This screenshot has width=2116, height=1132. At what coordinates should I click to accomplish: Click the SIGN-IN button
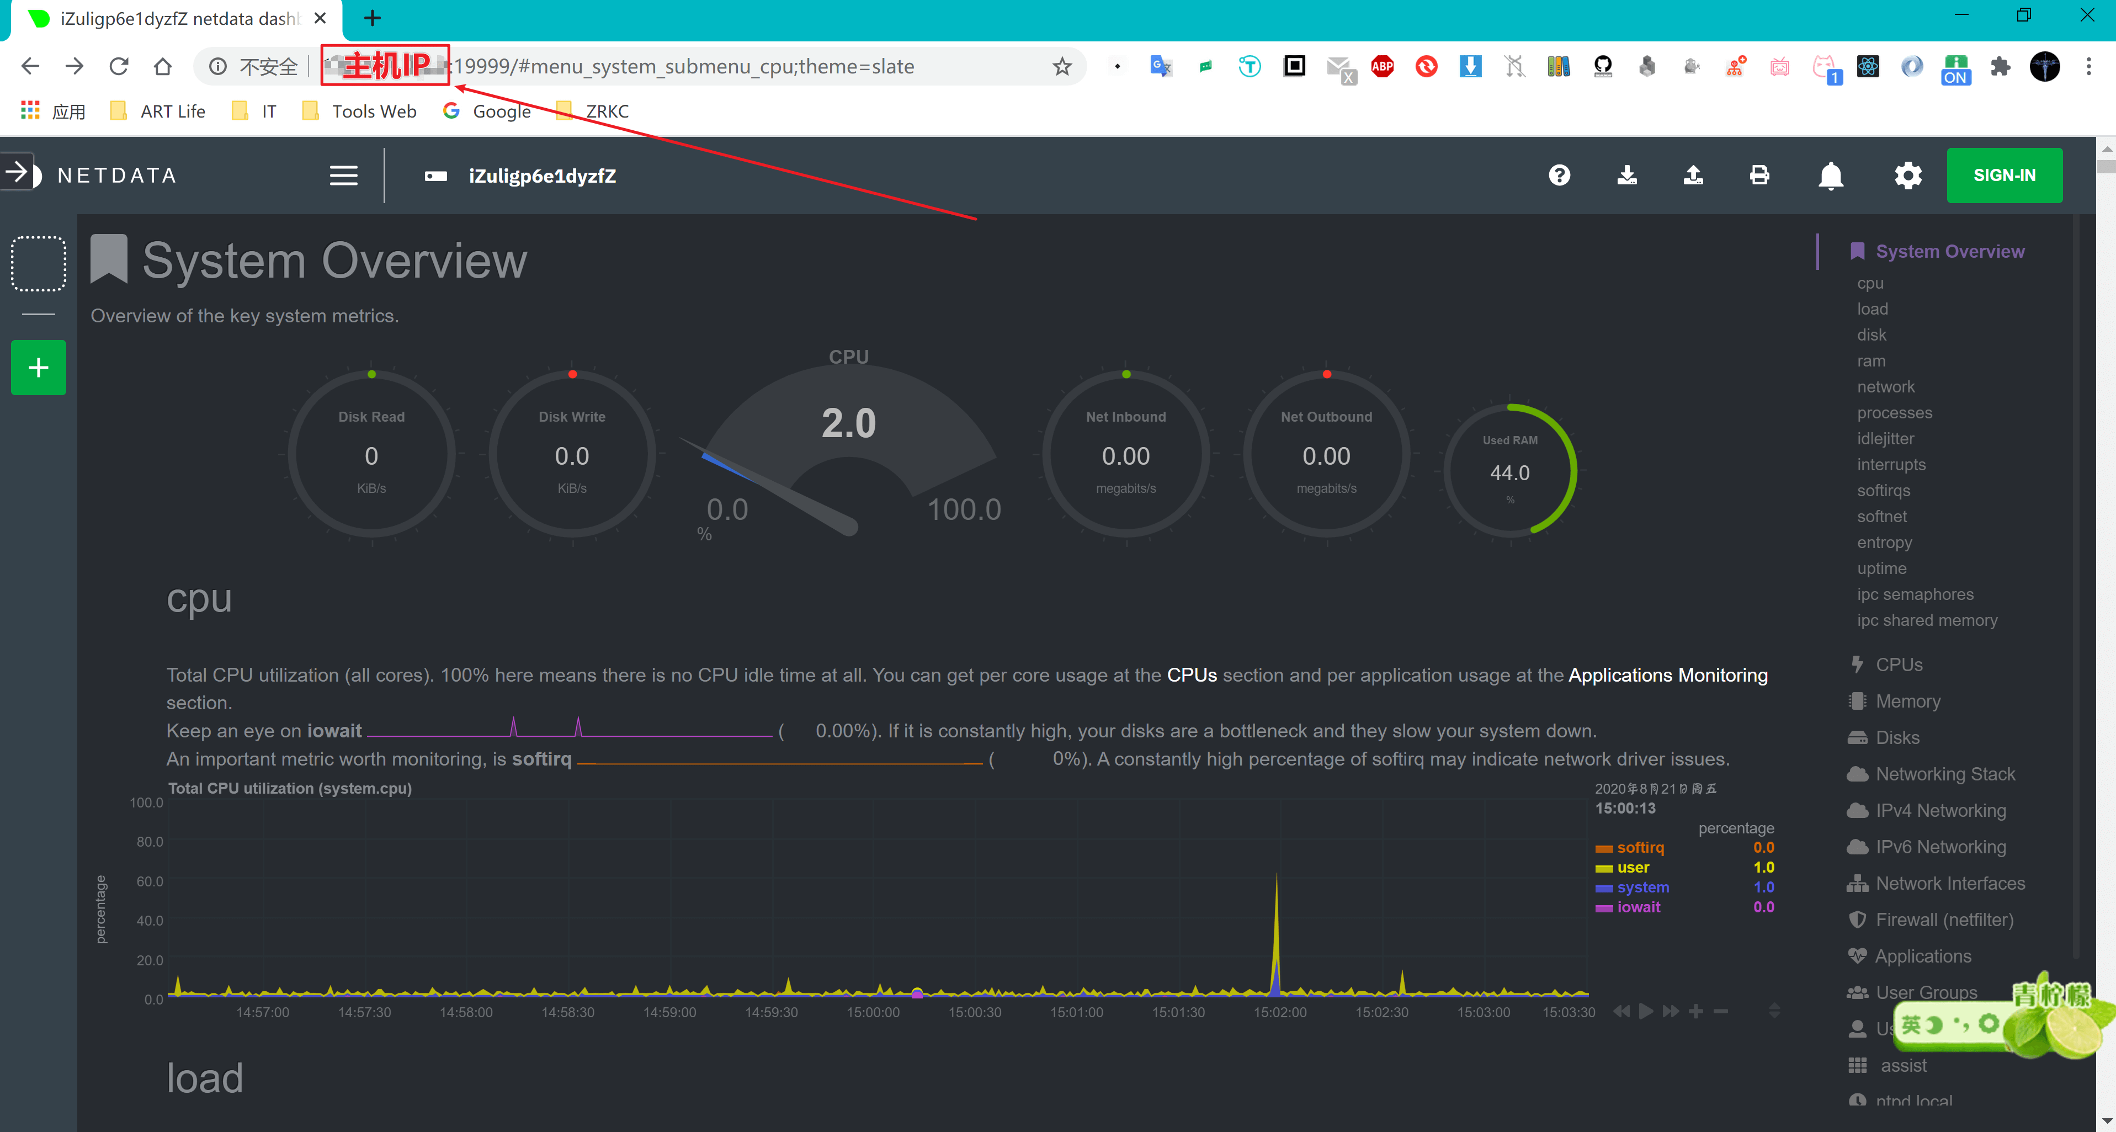point(2003,175)
